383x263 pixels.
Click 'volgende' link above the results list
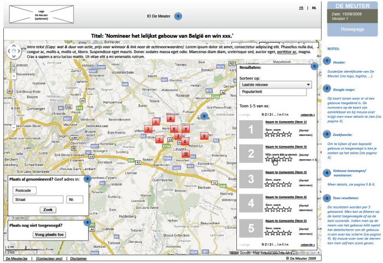(307, 115)
